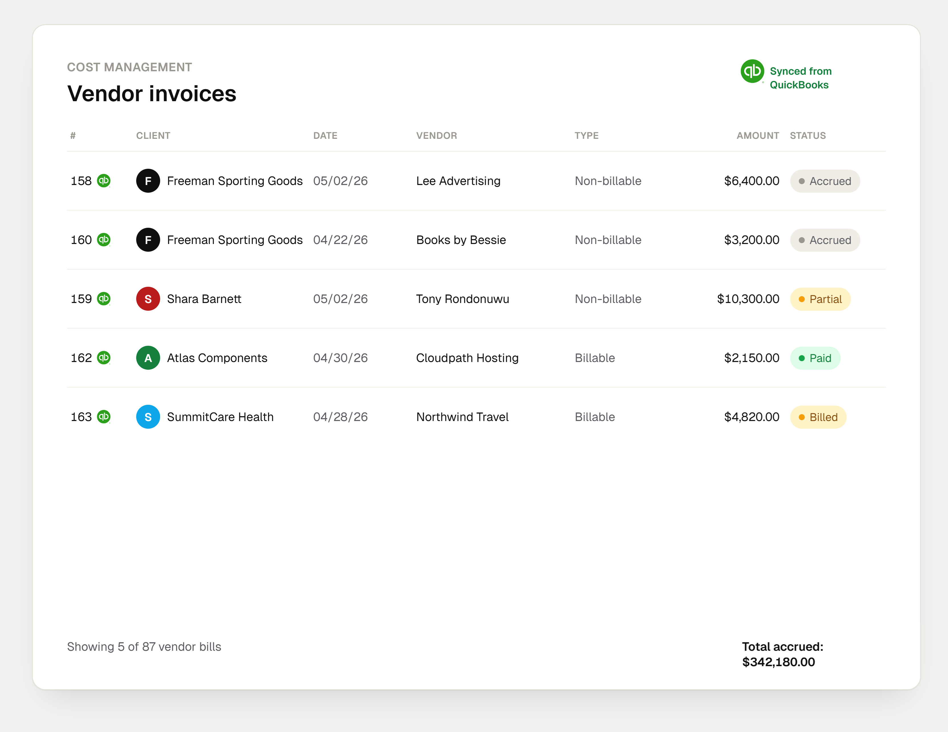The image size is (948, 732).
Task: Click the Northwind Travel vendor
Action: [462, 417]
